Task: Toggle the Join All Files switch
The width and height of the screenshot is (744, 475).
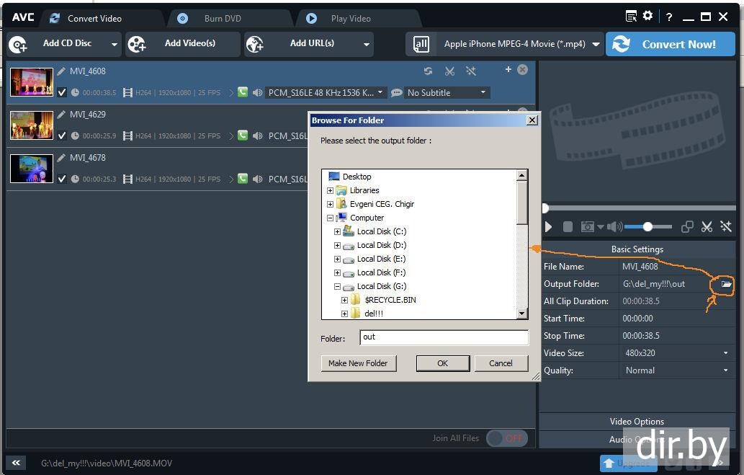Action: pos(507,438)
